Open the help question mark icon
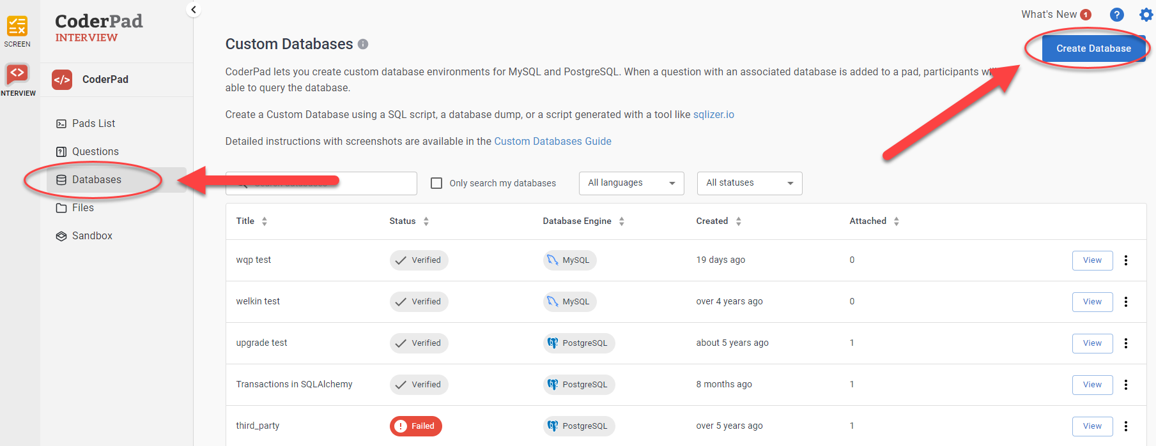 point(1116,15)
